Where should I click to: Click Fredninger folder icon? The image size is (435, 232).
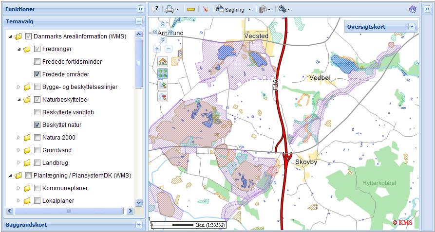tap(27, 49)
